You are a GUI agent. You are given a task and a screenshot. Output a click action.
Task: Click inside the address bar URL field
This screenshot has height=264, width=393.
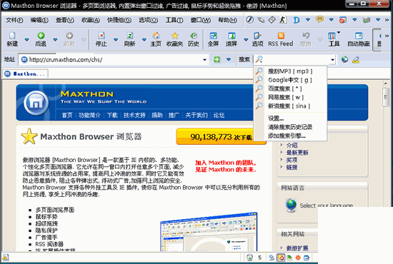(x=114, y=59)
